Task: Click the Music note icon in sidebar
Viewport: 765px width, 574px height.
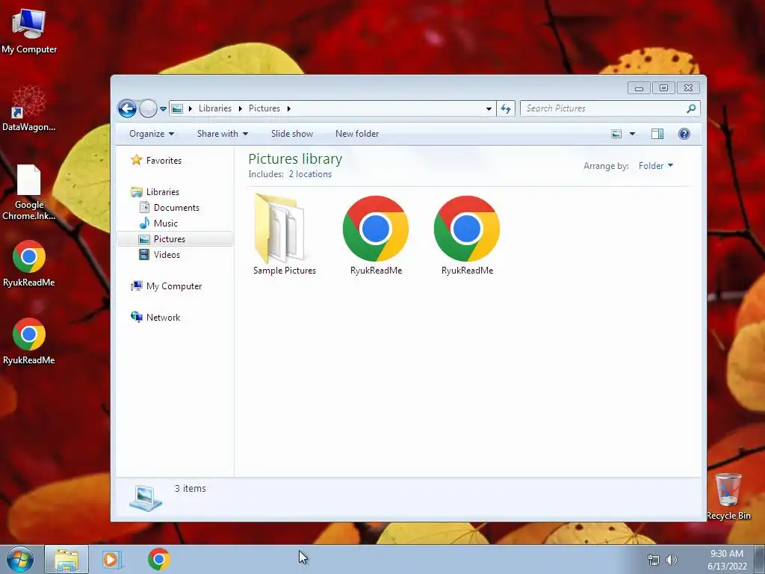Action: tap(144, 223)
